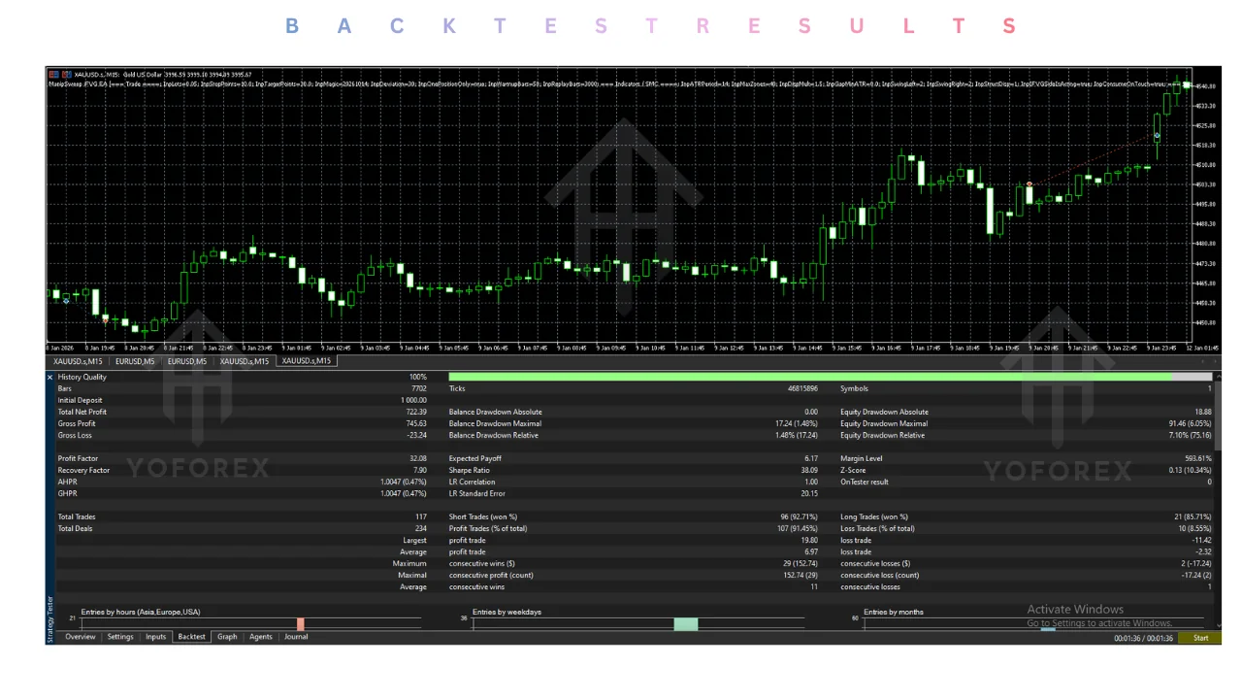Open the Inputs tab
Screen dimensions: 1242x699
155,637
